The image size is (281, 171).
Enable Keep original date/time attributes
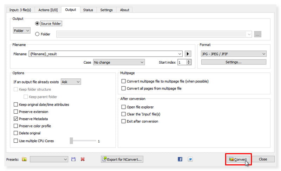point(15,105)
